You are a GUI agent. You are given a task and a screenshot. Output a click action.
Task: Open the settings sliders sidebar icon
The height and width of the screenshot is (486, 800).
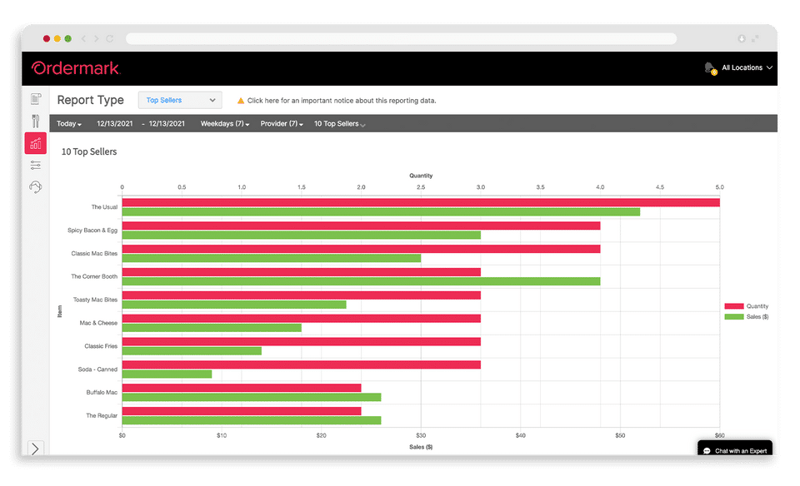click(x=35, y=165)
